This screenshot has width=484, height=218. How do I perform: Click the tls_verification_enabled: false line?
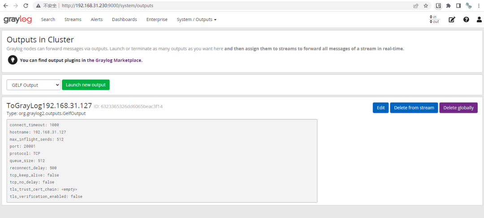[46, 197]
